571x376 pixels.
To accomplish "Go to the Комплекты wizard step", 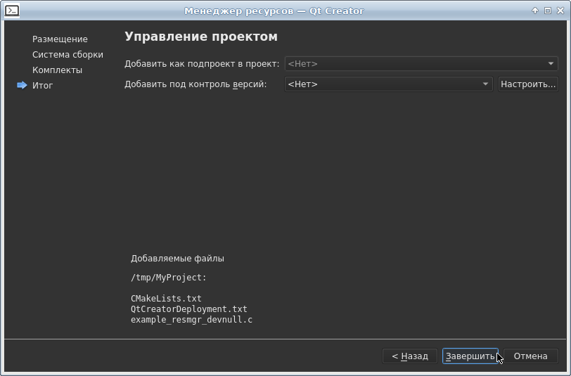I will coord(57,70).
